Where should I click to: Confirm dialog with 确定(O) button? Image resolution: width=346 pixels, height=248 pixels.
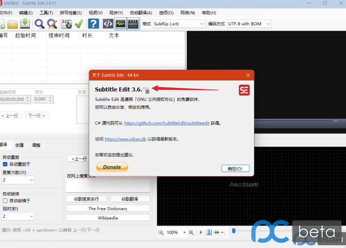(235, 168)
